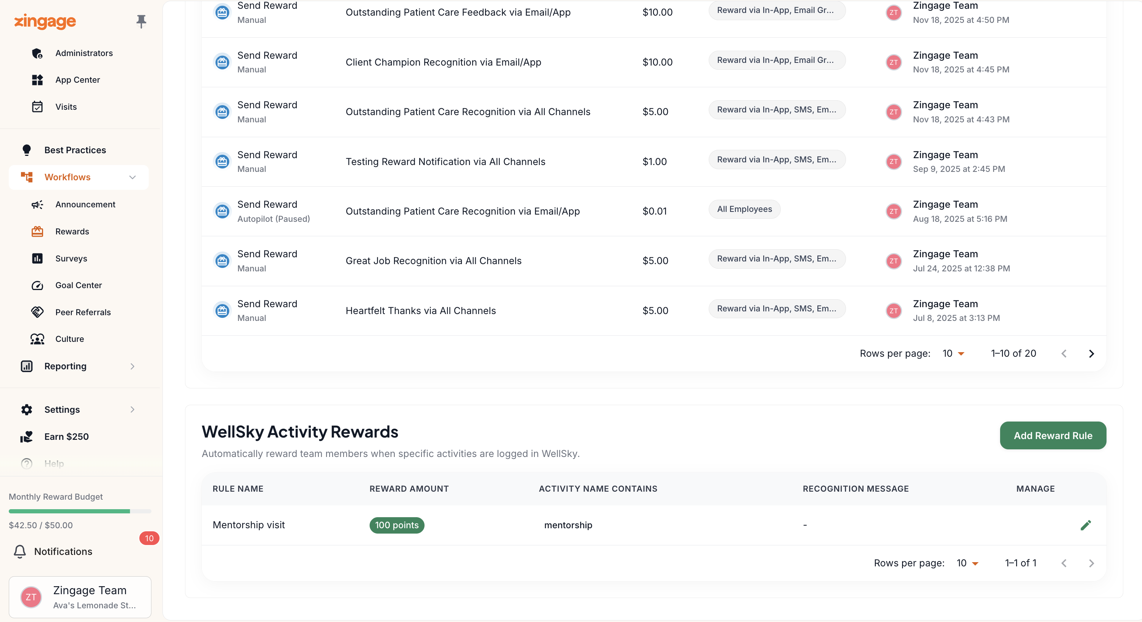The image size is (1142, 622).
Task: Click red notification count badge 10
Action: click(x=149, y=538)
